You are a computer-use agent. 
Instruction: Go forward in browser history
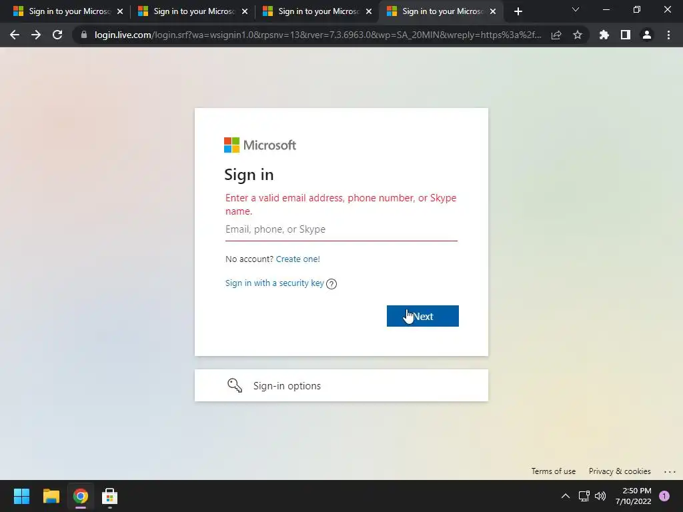36,35
